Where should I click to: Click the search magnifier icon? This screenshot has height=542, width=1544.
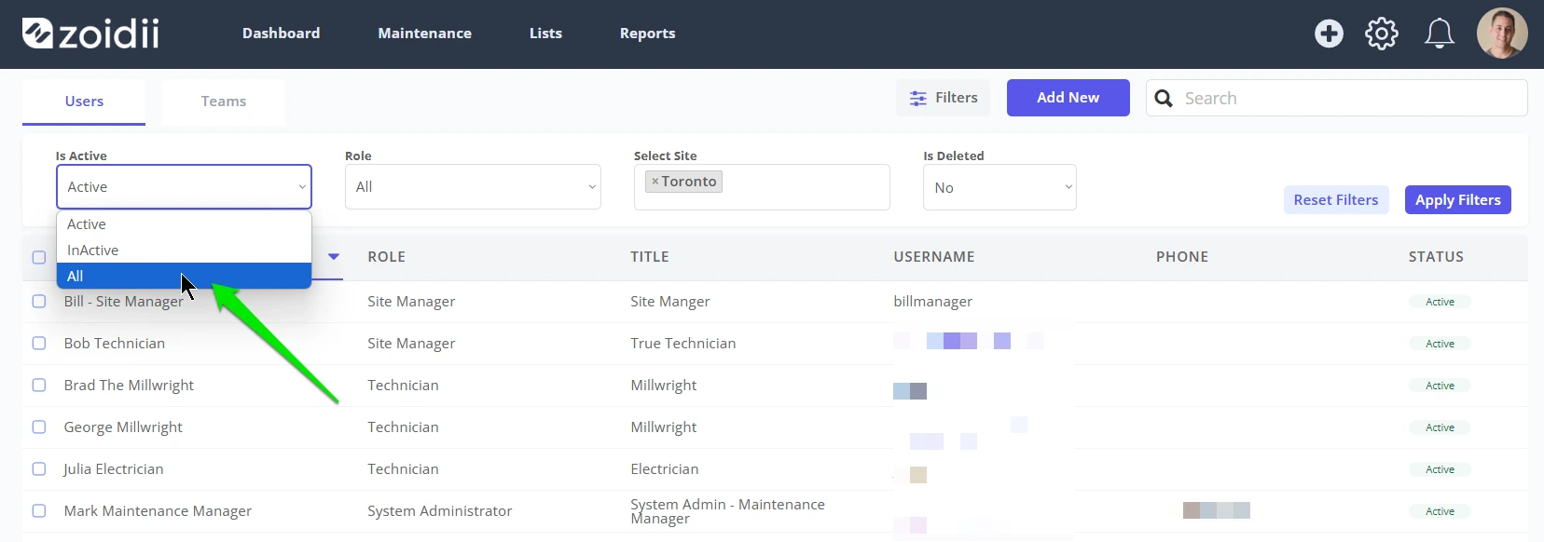click(x=1164, y=98)
